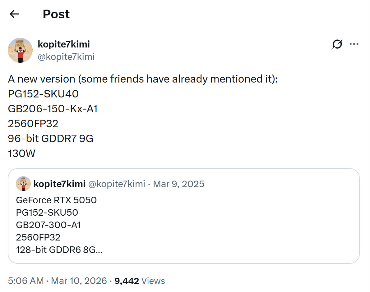Click @kopite7kimi handle in quoted post
Image resolution: width=370 pixels, height=292 pixels.
[x=117, y=184]
